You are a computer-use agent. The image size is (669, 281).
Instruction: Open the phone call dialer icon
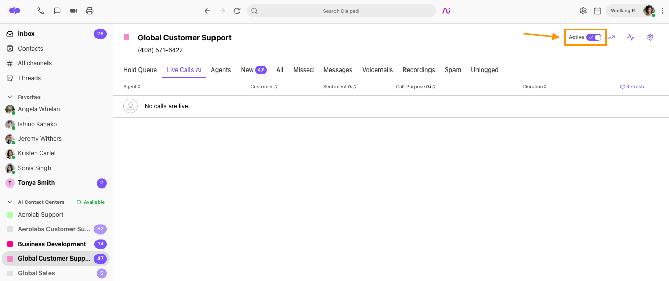point(41,11)
